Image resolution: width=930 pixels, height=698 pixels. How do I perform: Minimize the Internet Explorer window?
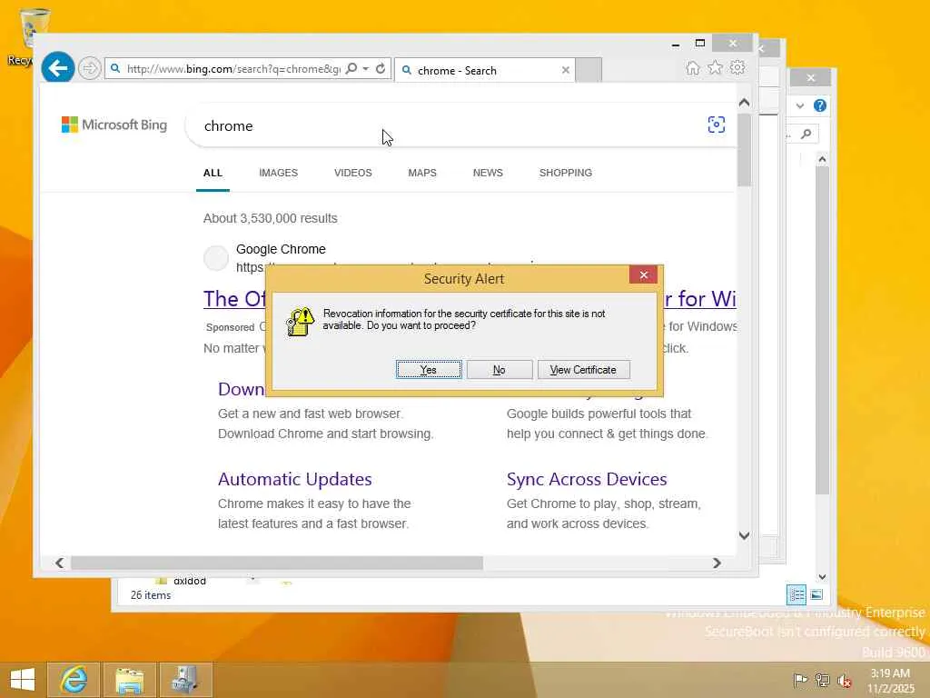tap(676, 44)
